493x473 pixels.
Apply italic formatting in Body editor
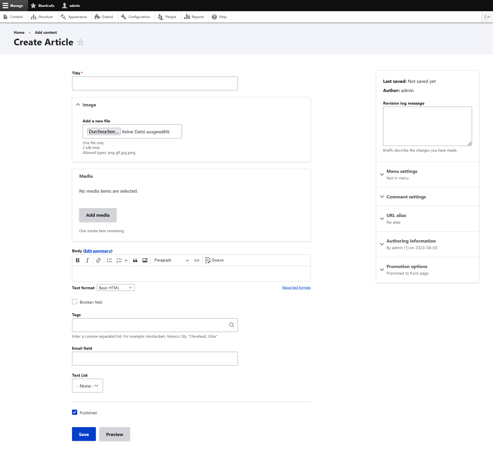(87, 260)
